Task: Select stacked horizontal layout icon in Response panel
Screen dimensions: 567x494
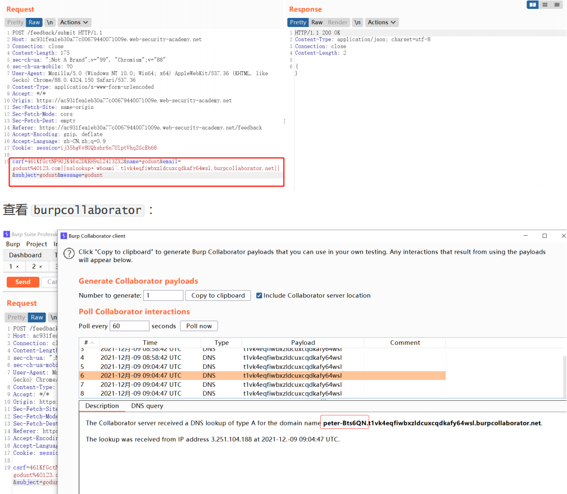Action: click(x=545, y=4)
